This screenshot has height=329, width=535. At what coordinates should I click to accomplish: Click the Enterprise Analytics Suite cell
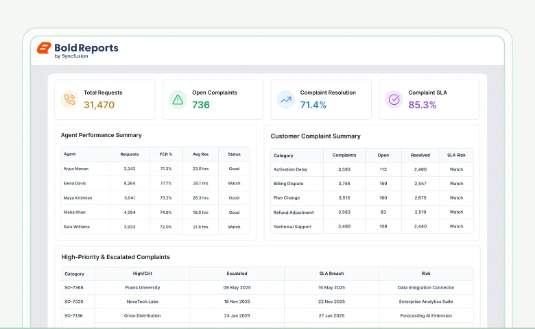pos(426,302)
